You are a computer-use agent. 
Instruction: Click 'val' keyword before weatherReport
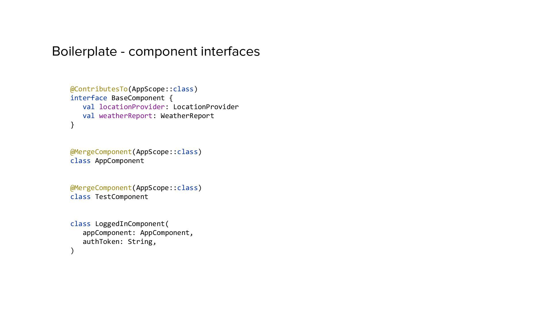[88, 116]
